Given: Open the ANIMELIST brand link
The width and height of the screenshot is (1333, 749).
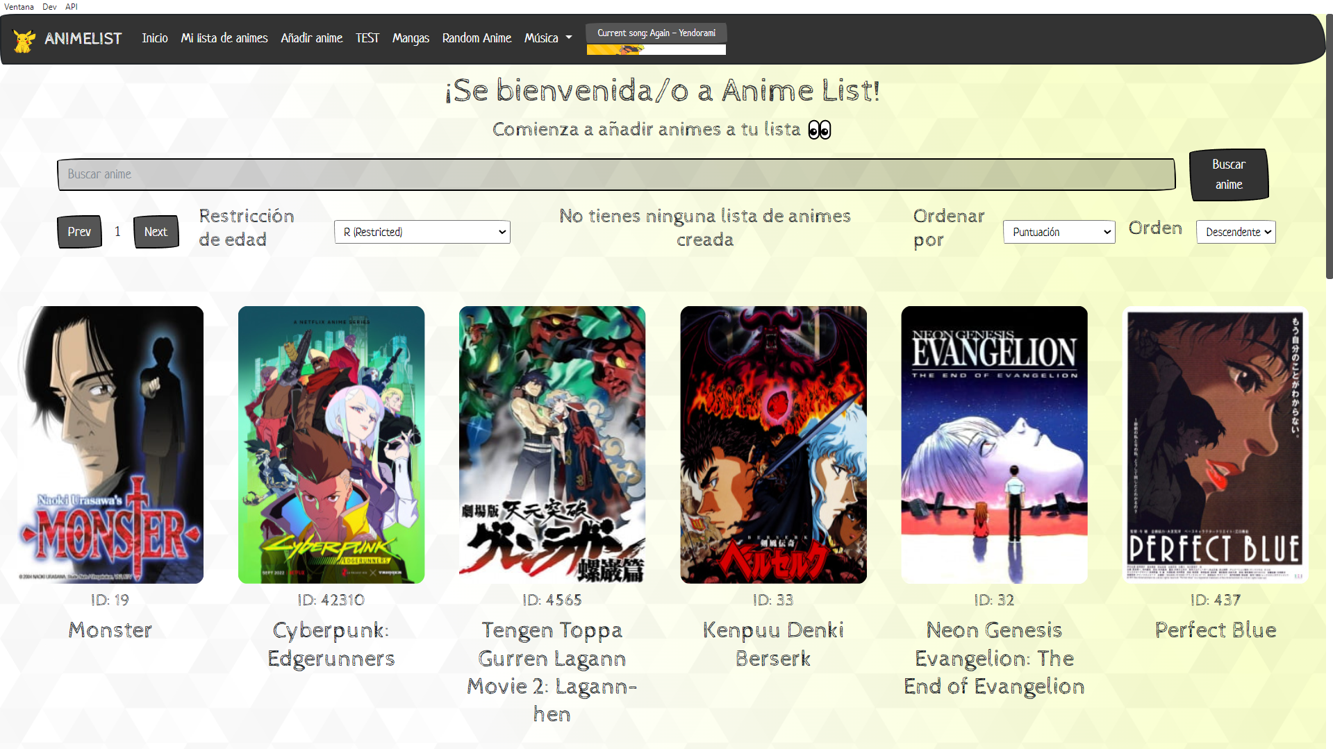Looking at the screenshot, I should pyautogui.click(x=83, y=39).
